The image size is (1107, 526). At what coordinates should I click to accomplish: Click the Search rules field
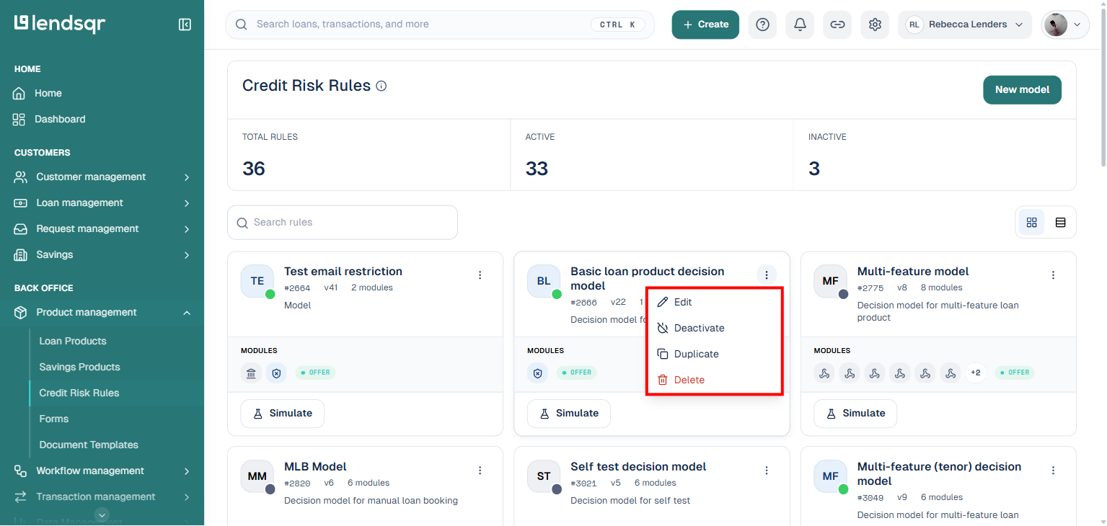point(343,223)
